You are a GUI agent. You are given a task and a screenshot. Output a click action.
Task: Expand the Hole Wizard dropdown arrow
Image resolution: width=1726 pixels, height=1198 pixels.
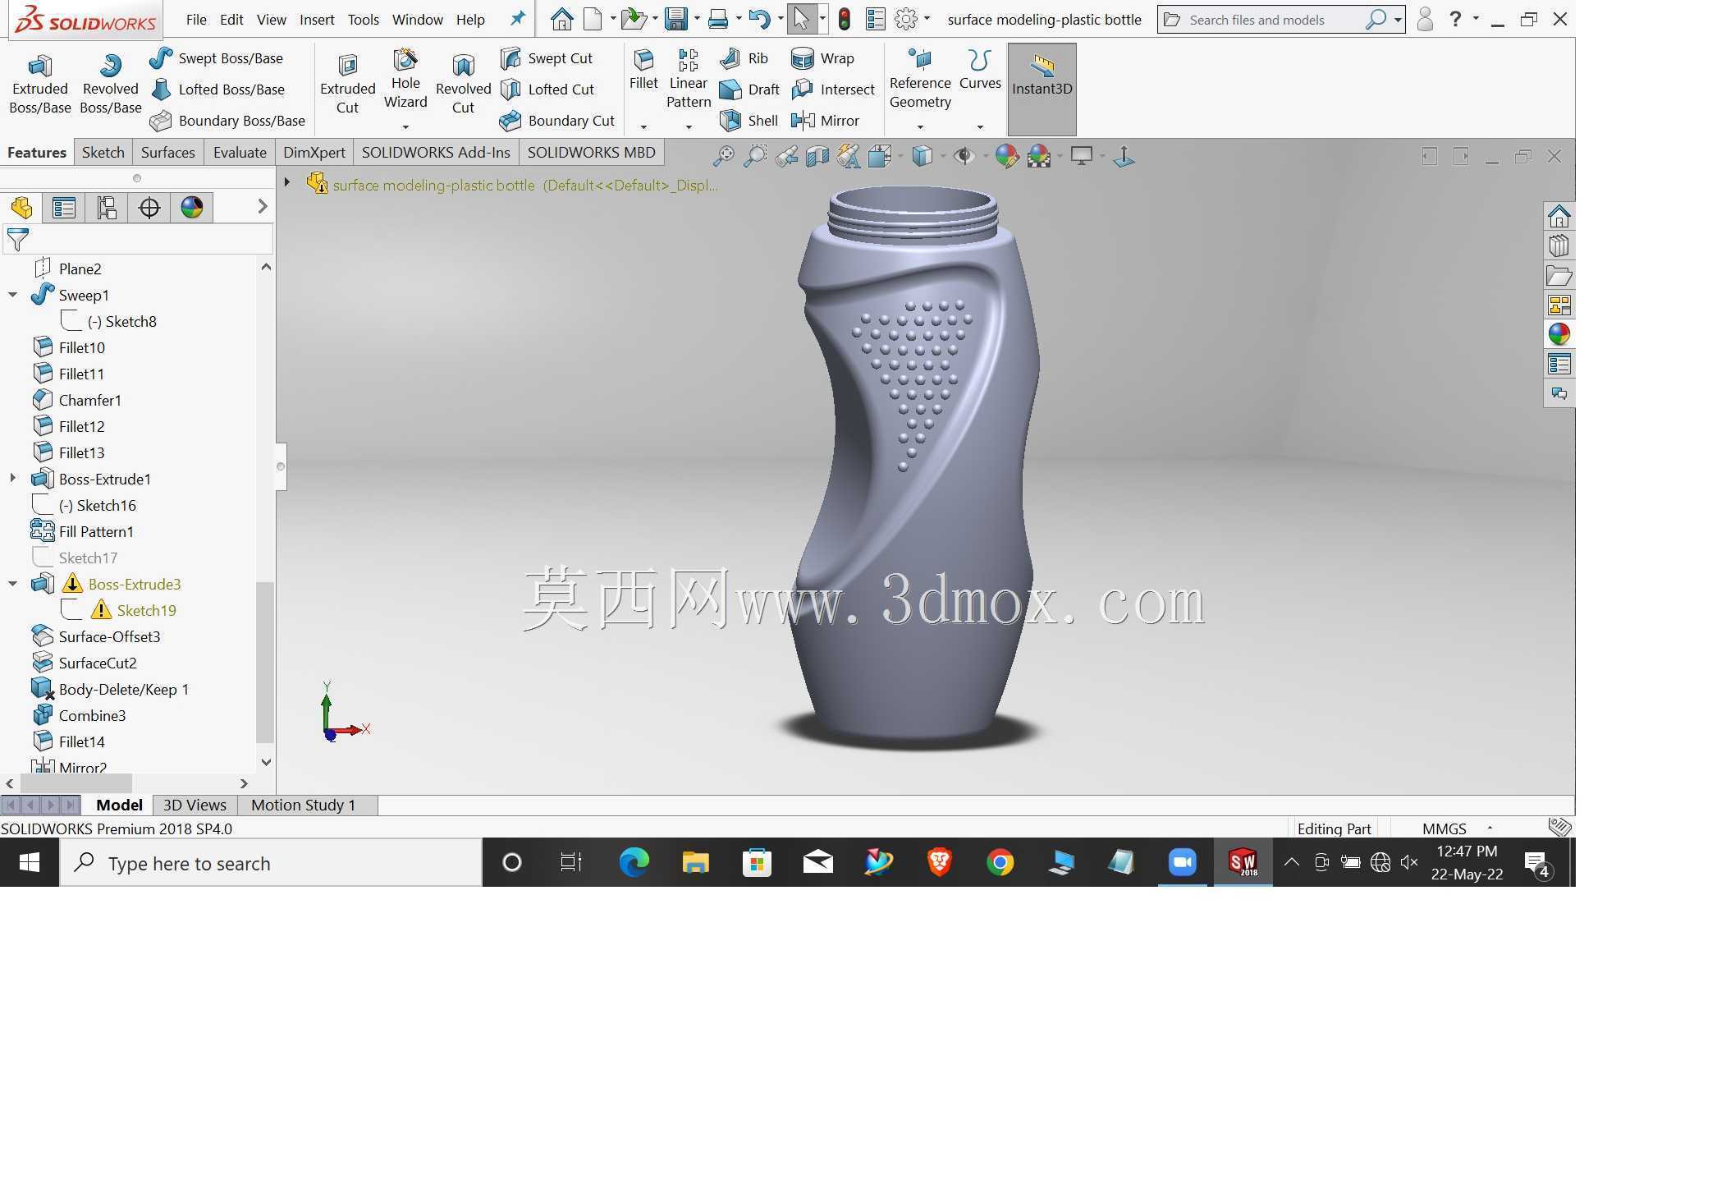click(x=405, y=127)
